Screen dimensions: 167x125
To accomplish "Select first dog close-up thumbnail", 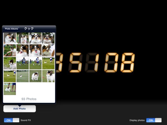I will 10,38.
